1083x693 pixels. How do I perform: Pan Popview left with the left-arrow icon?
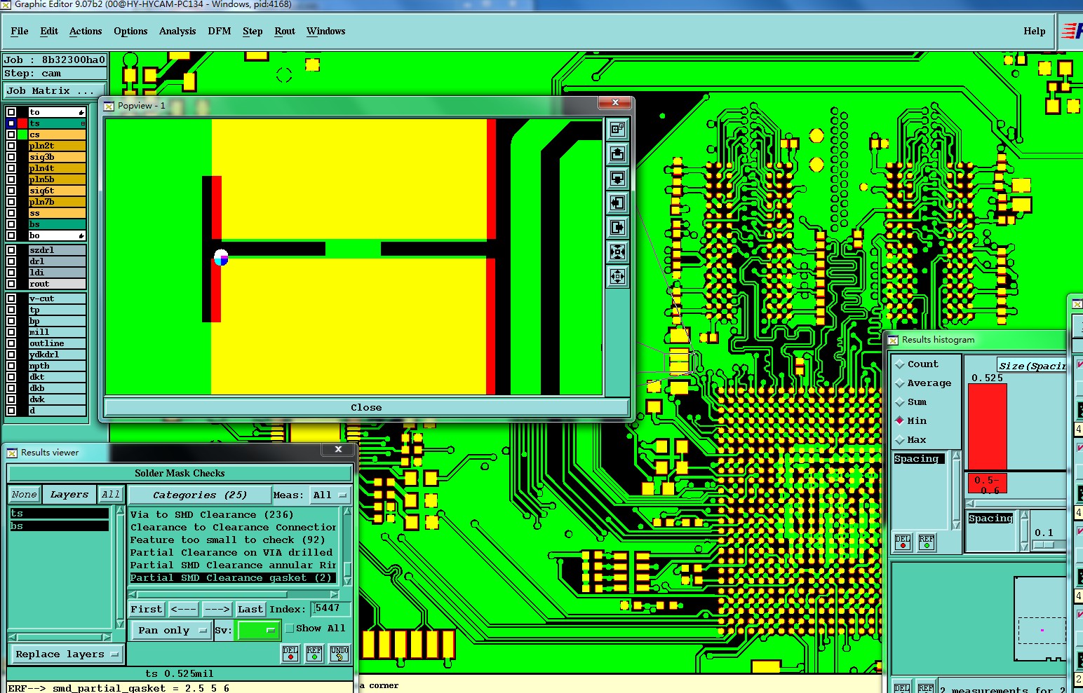point(617,203)
